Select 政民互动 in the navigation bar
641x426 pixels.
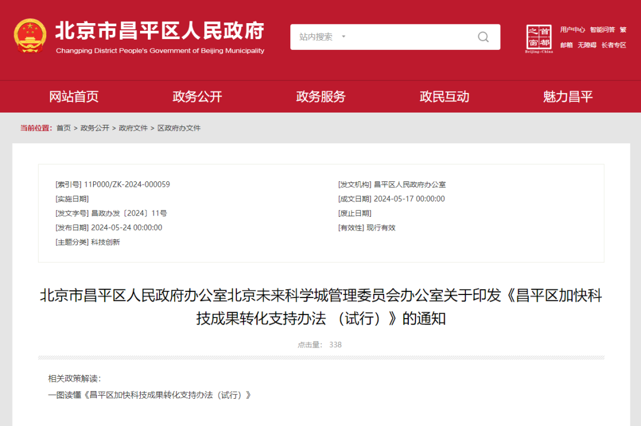444,97
